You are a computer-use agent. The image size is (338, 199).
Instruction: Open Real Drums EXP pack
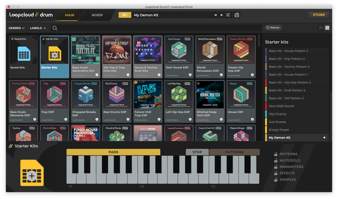(117, 101)
